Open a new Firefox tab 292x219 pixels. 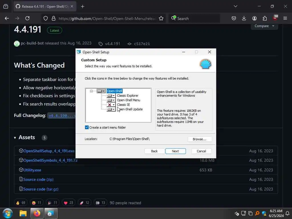point(83,7)
